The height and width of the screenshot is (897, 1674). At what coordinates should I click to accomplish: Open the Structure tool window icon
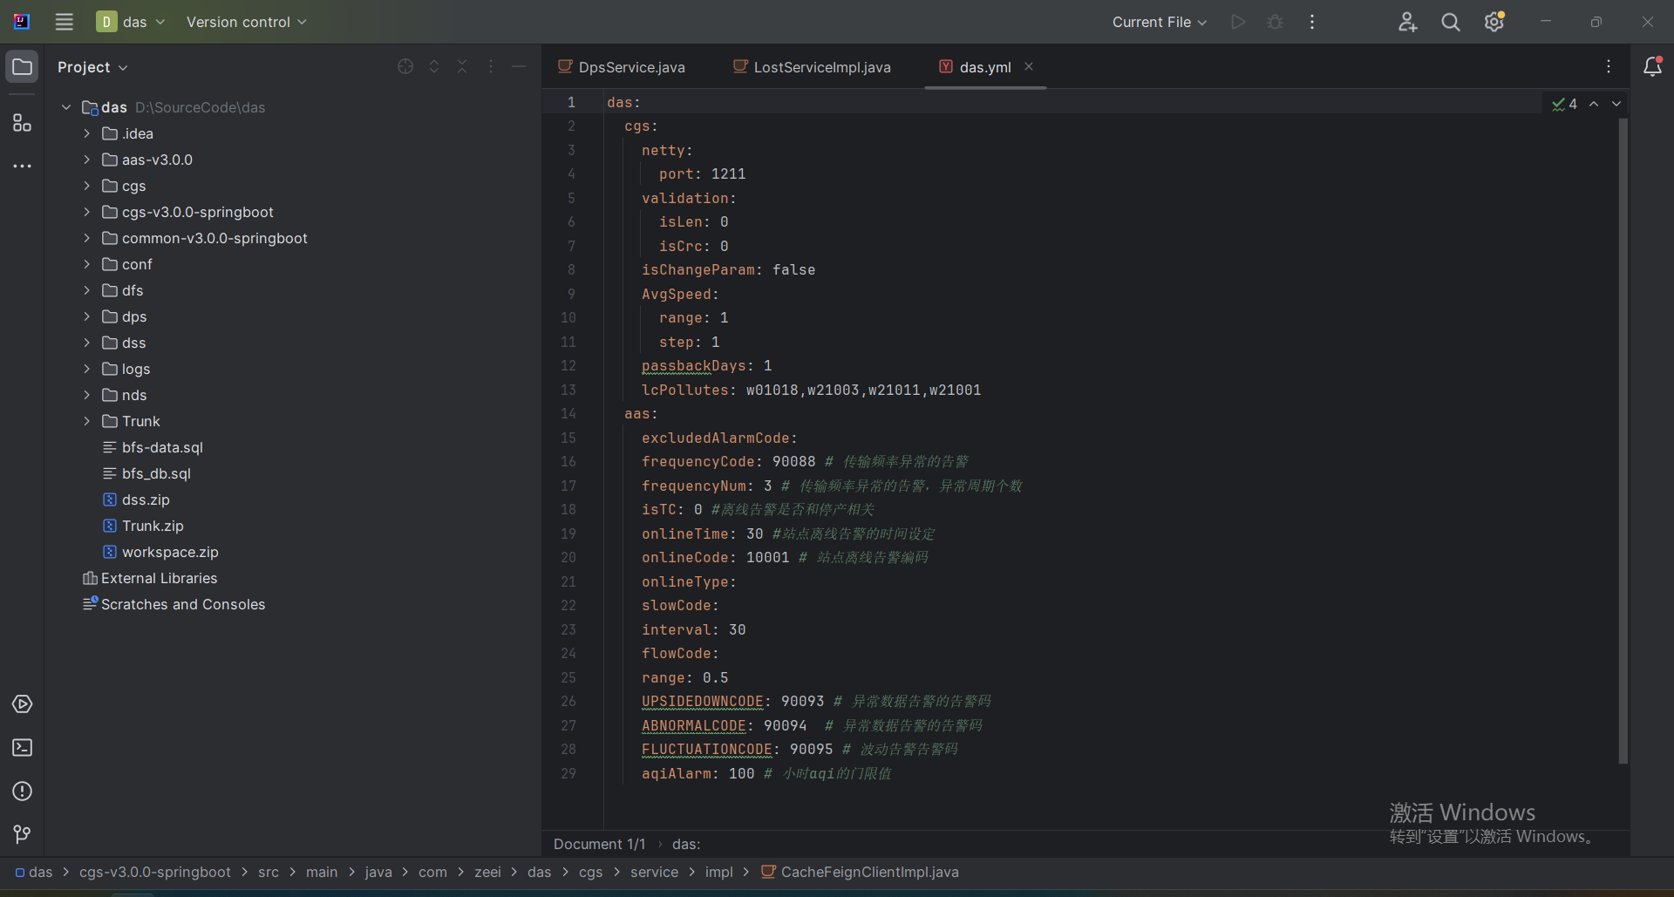coord(23,123)
